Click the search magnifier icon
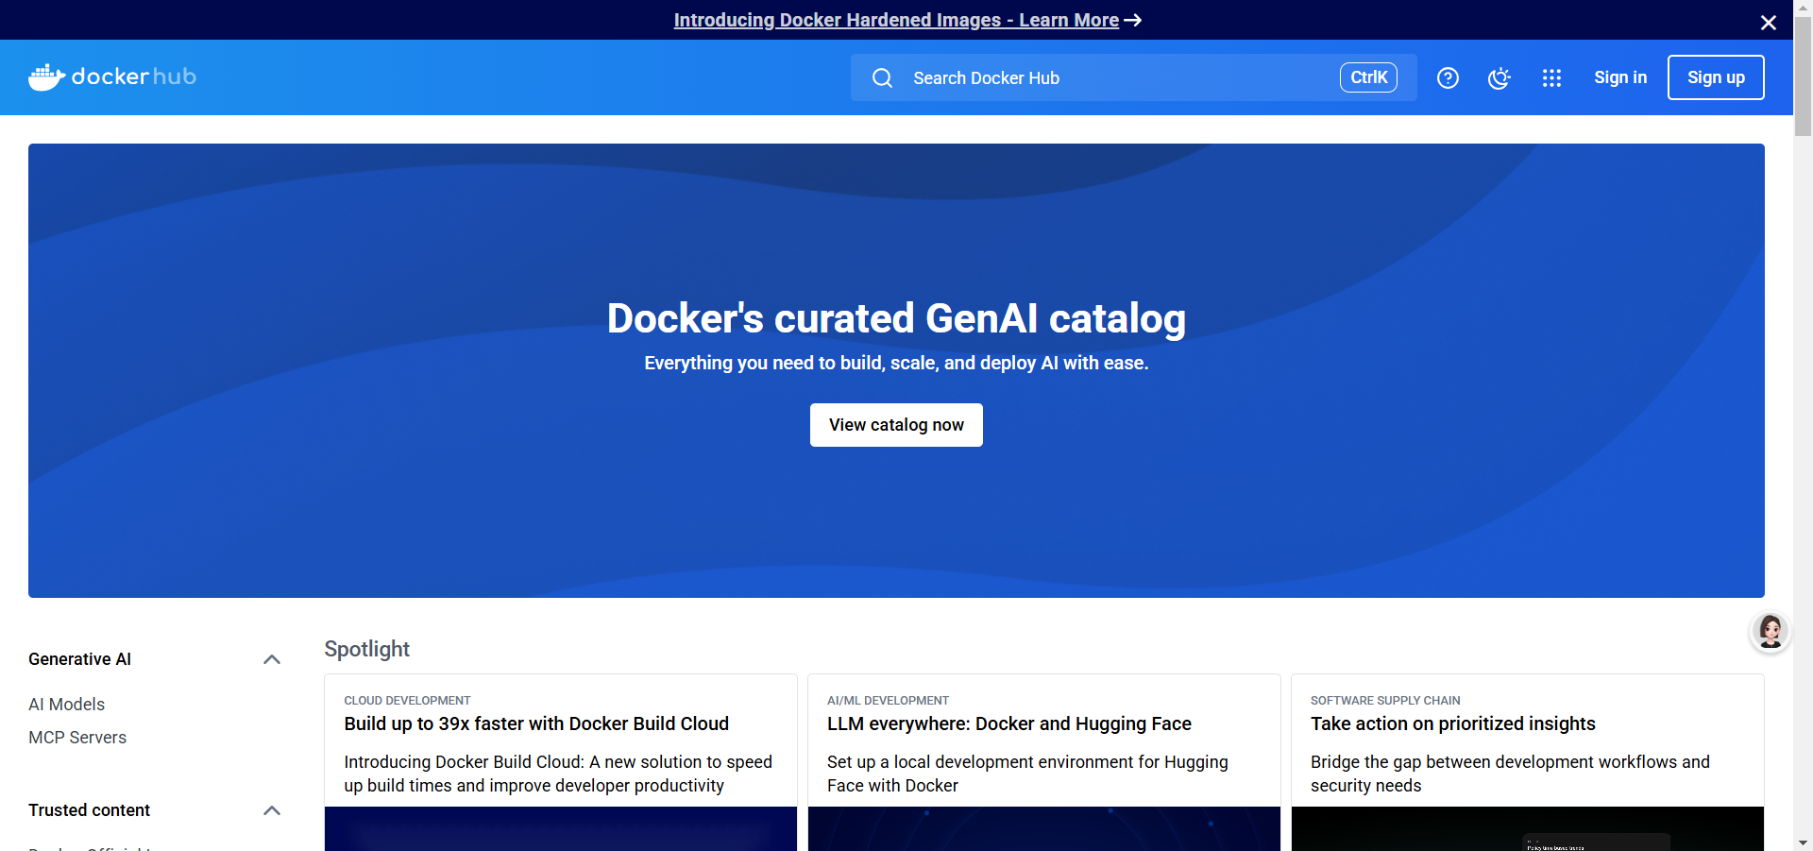The height and width of the screenshot is (851, 1813). [x=882, y=78]
